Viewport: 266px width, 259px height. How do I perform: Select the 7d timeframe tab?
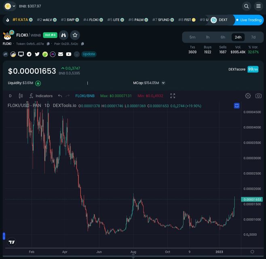point(253,37)
